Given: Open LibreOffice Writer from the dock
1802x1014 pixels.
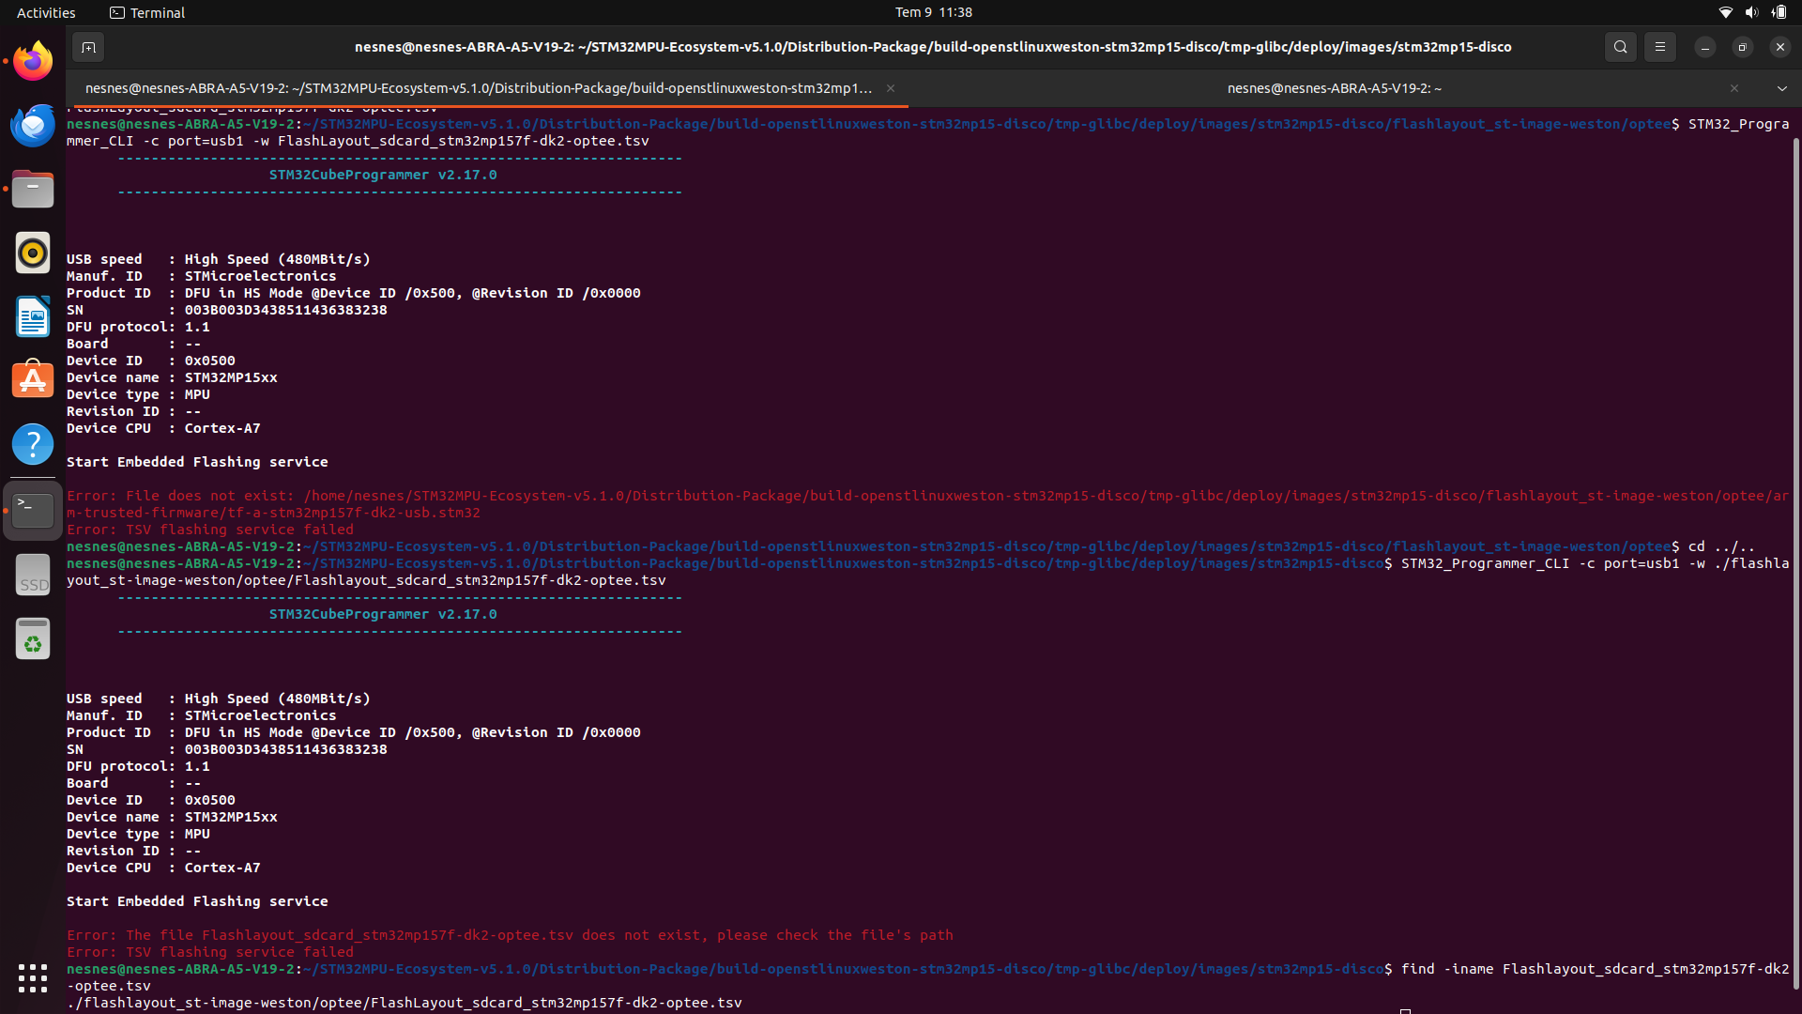Looking at the screenshot, I should 33,316.
